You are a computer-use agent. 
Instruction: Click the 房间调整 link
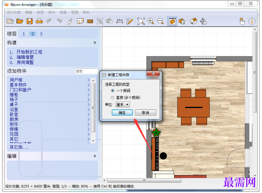25,62
